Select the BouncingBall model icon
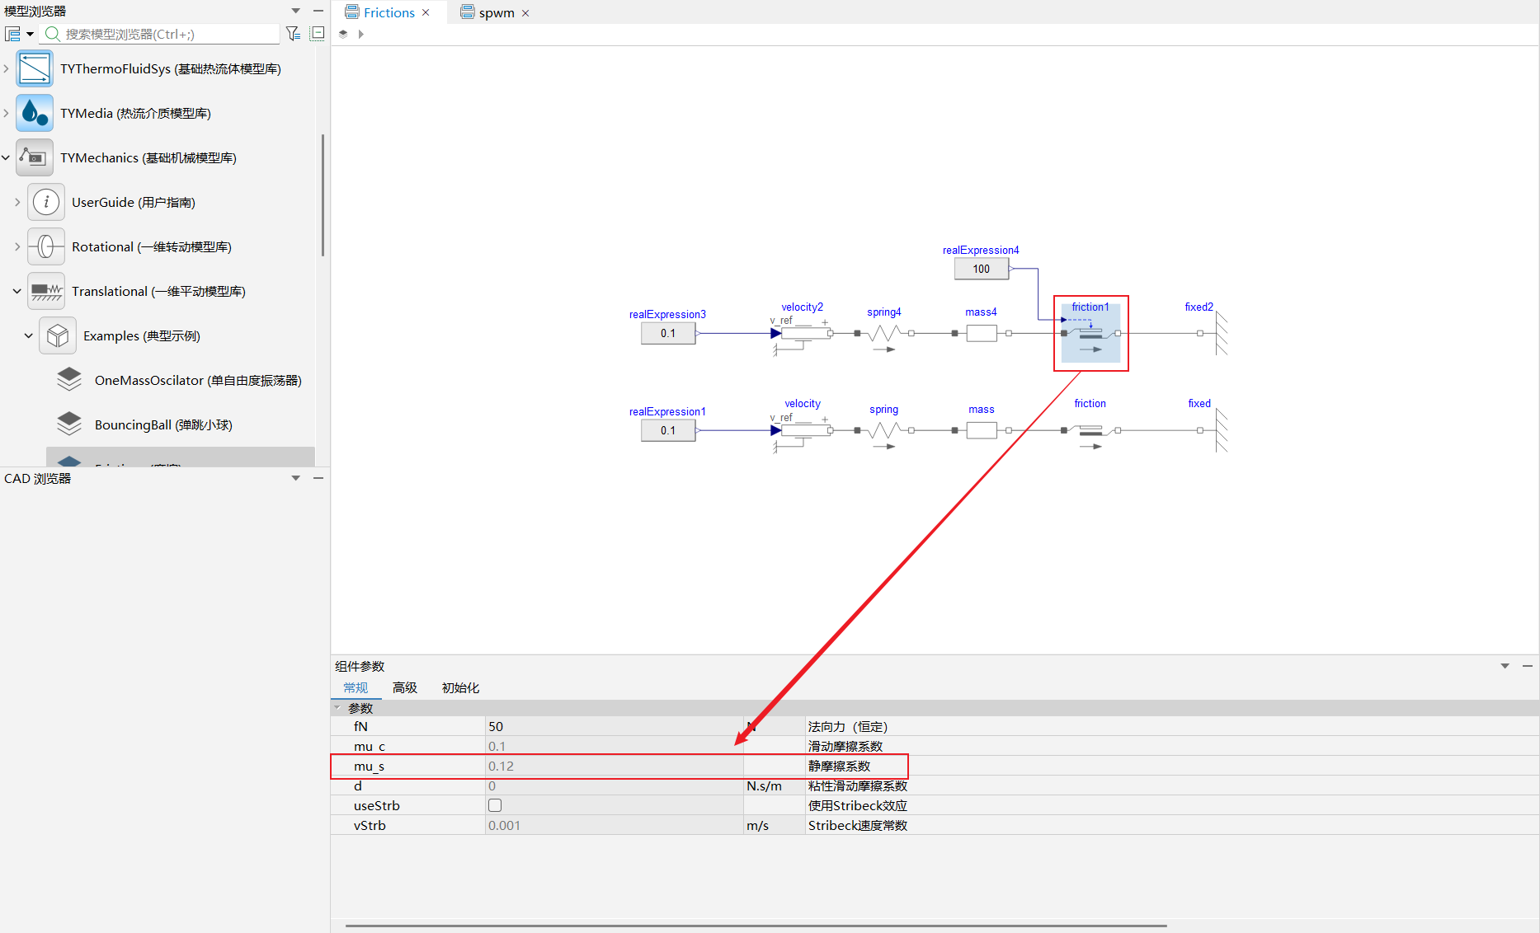Screen dimensions: 1540x933 69,424
